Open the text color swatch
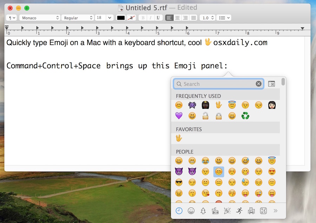316x223 pixels. point(121,18)
